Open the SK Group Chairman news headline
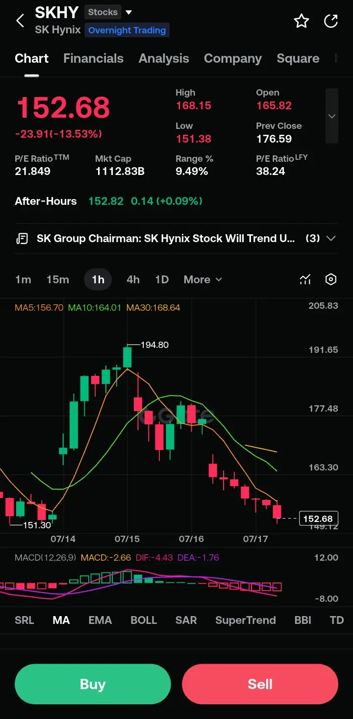 tap(166, 239)
